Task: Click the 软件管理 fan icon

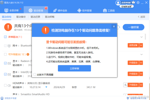Action: point(79,10)
